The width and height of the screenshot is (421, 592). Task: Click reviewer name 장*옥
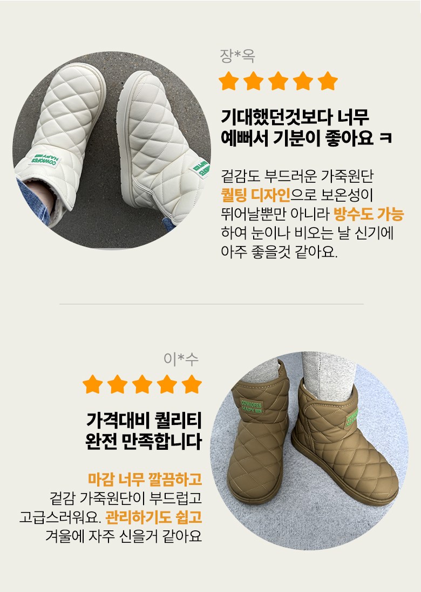coord(237,56)
